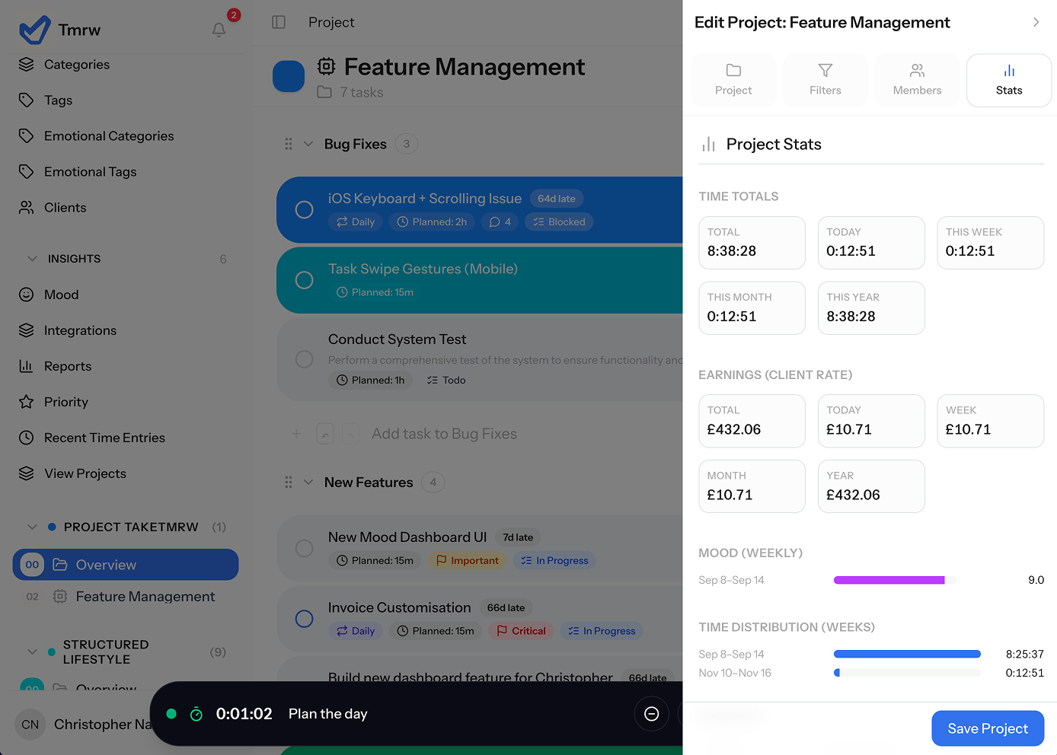Collapse the panel using sidebar toggle icon
Image resolution: width=1057 pixels, height=755 pixels.
[x=279, y=22]
